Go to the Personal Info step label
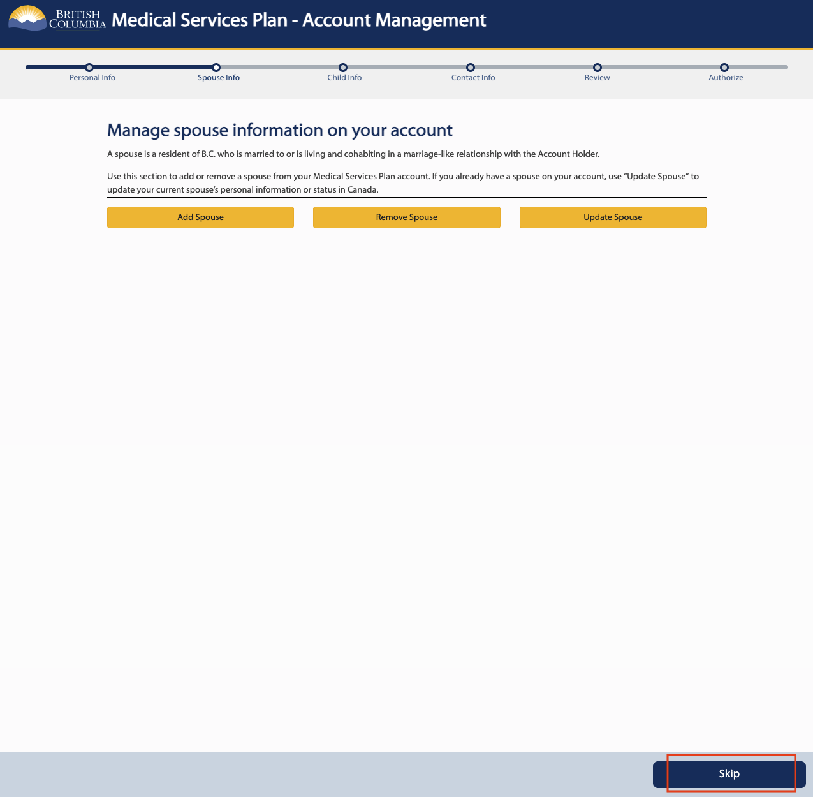Image resolution: width=813 pixels, height=797 pixels. tap(92, 78)
